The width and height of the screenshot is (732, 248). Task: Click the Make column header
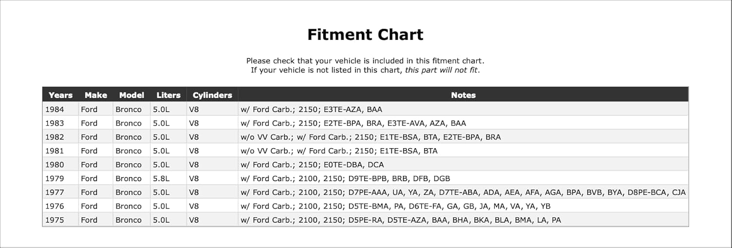(96, 95)
